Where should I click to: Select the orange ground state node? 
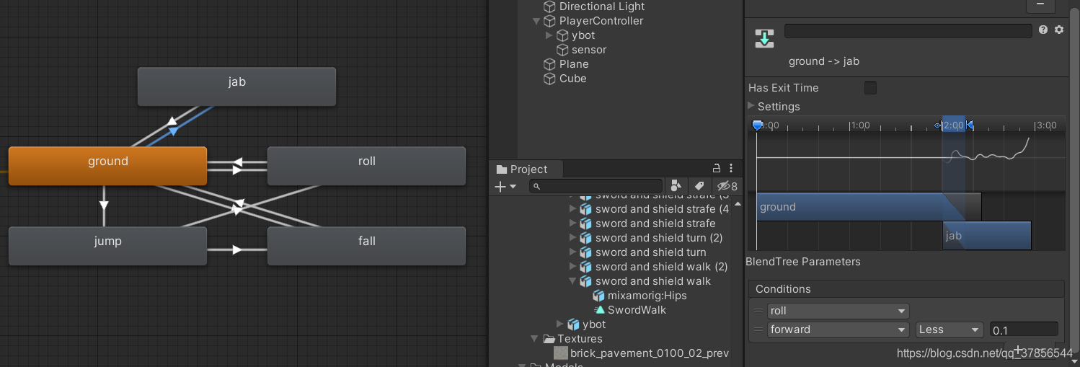(x=107, y=165)
